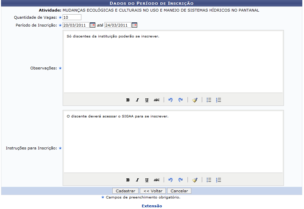Open calendar for registration end date

(134, 25)
